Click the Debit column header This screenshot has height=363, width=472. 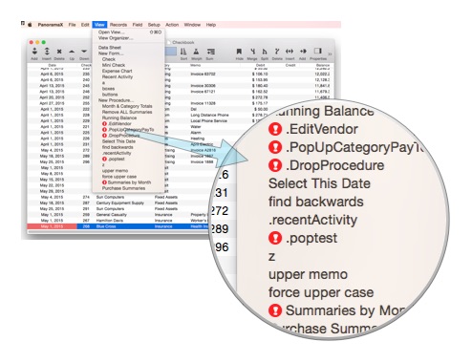click(x=261, y=65)
